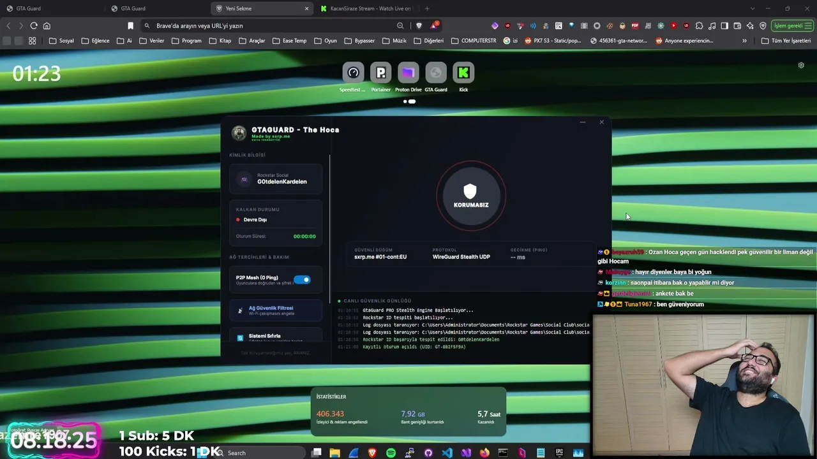
Task: Open the Sosyal bookmarks folder
Action: pos(61,41)
